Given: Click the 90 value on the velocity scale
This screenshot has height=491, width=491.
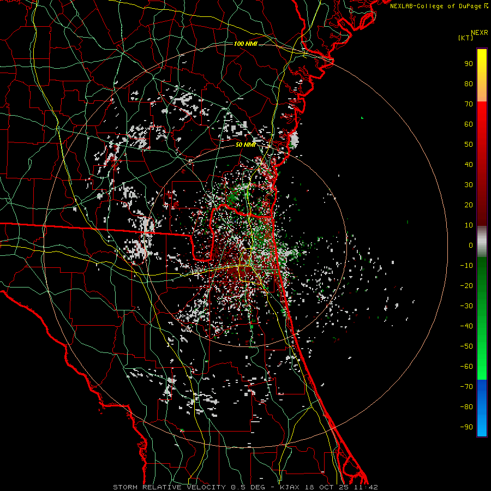Looking at the screenshot, I should pos(469,64).
